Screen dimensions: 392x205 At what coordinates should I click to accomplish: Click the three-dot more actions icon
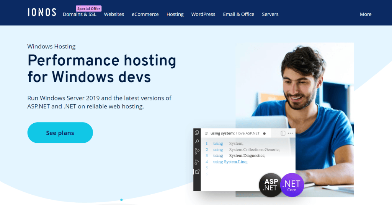[x=290, y=133]
